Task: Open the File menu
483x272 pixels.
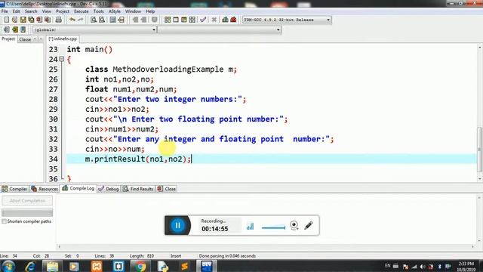Action: pyautogui.click(x=5, y=11)
